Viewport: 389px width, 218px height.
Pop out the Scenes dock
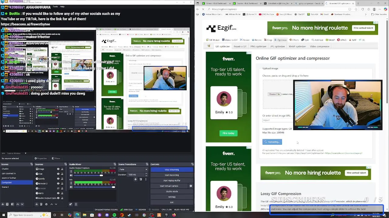point(31,164)
